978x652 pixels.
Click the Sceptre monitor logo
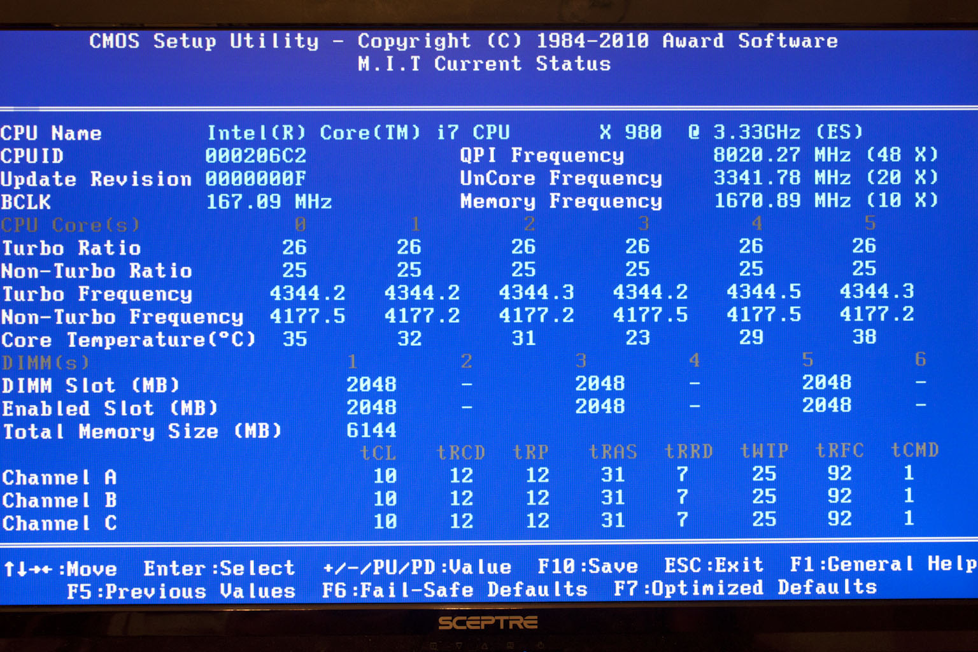click(488, 623)
